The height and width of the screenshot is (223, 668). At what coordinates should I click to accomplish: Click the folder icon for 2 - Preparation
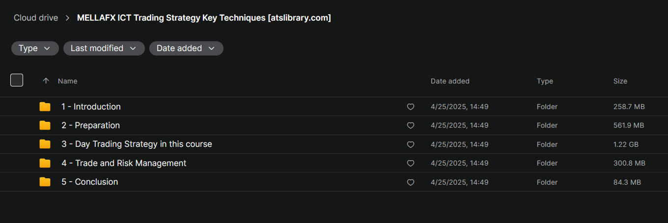(x=45, y=125)
